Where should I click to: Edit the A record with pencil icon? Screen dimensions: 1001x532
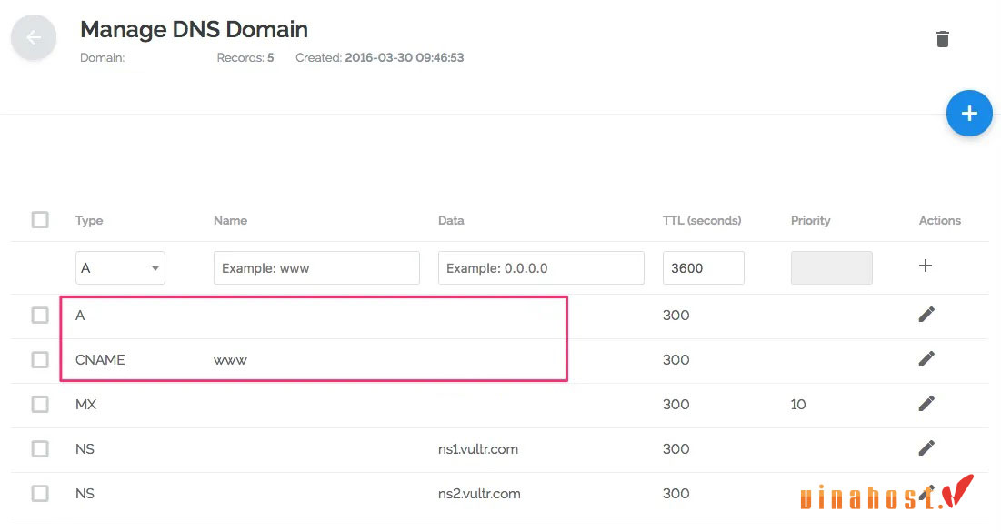coord(926,315)
